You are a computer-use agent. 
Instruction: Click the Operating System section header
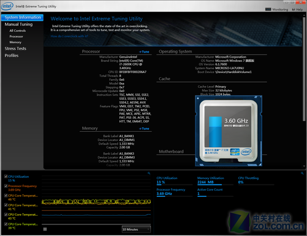pyautogui.click(x=175, y=51)
